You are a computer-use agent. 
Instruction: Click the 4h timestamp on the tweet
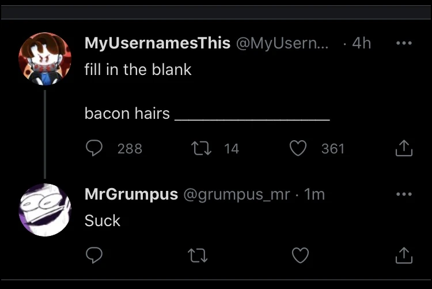click(361, 43)
